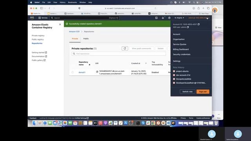Open the notifications bell icon
This screenshot has width=251, height=141.
(163, 18)
